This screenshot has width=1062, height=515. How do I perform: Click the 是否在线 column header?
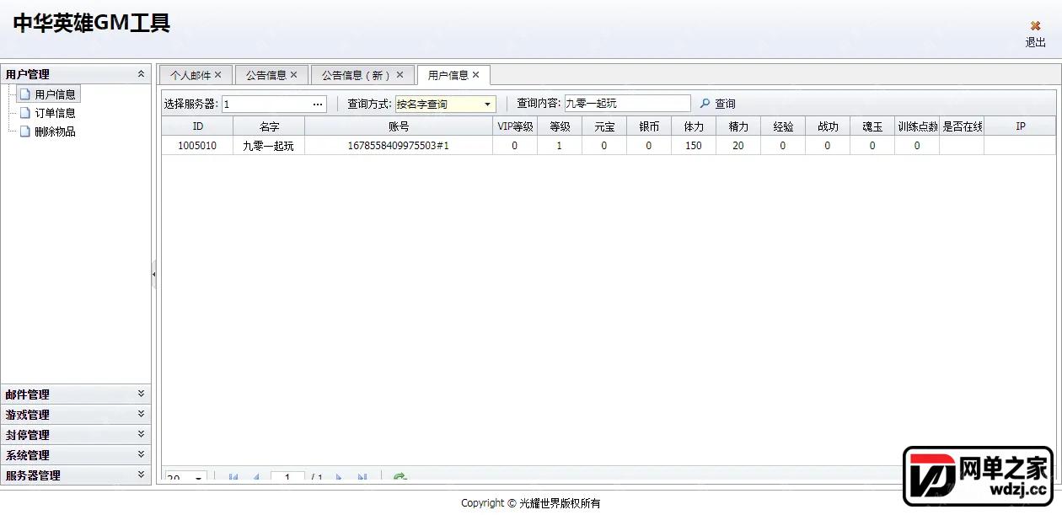click(x=962, y=126)
